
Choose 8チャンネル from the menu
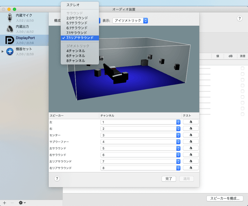tap(80, 61)
